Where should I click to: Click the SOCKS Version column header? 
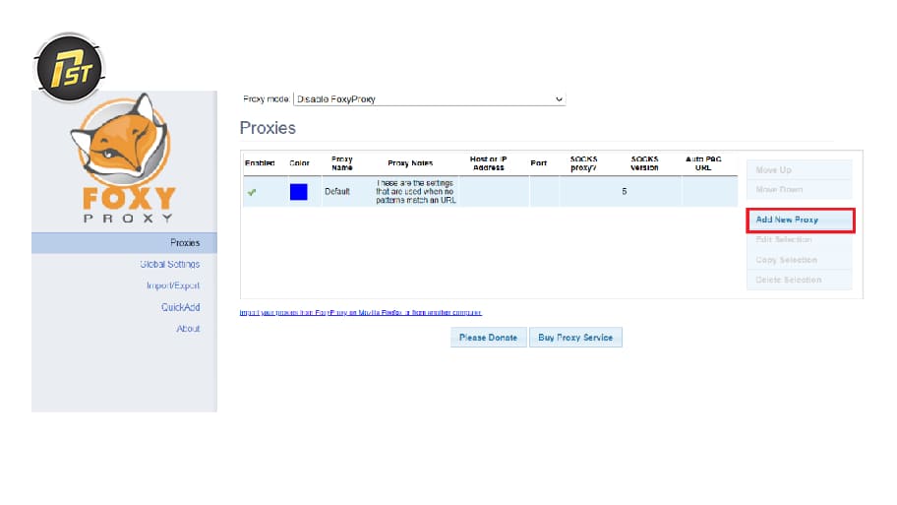tap(645, 163)
